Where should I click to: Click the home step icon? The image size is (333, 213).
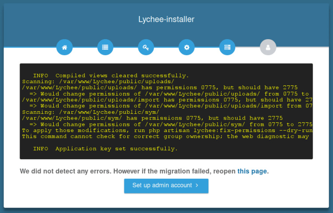pos(64,47)
